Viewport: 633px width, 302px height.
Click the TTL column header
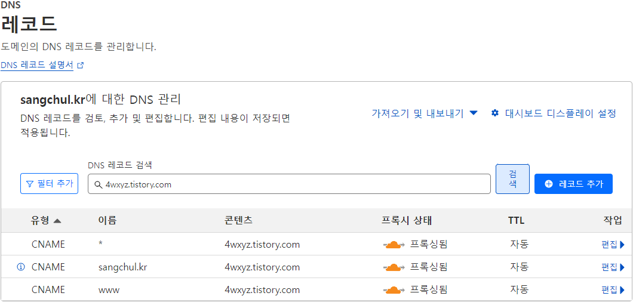pos(517,220)
